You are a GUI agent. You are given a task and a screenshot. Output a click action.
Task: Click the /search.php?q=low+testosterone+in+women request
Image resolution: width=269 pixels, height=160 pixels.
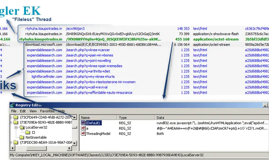point(101,82)
